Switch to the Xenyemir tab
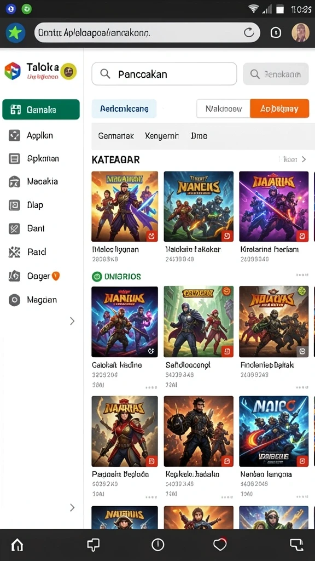Screen dimensions: 315x561 pyautogui.click(x=162, y=136)
